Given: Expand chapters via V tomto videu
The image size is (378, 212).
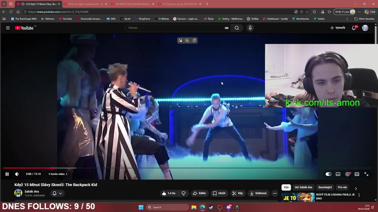Looking at the screenshot, I should tap(58, 174).
